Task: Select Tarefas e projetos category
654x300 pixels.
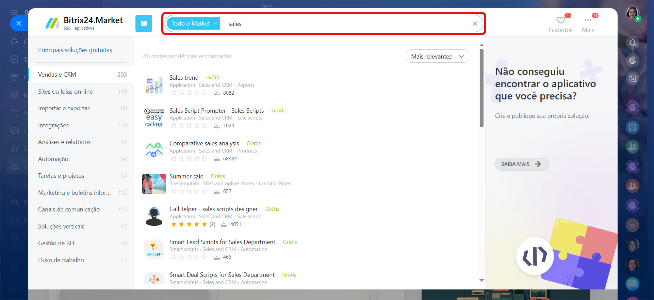Action: 81,176
